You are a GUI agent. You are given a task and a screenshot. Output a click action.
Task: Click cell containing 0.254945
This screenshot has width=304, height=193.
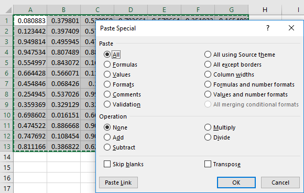(x=30, y=94)
